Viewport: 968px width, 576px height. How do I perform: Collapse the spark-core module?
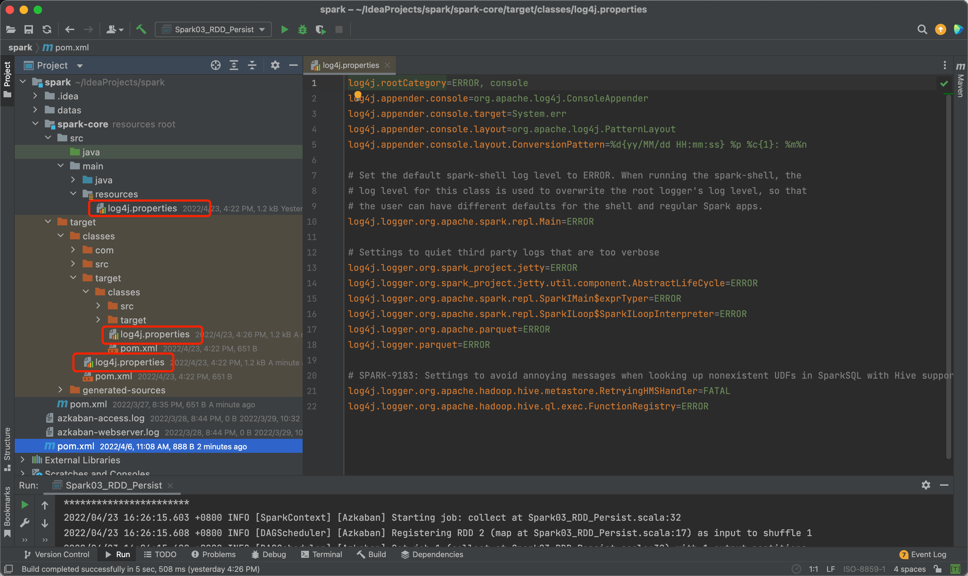(35, 124)
